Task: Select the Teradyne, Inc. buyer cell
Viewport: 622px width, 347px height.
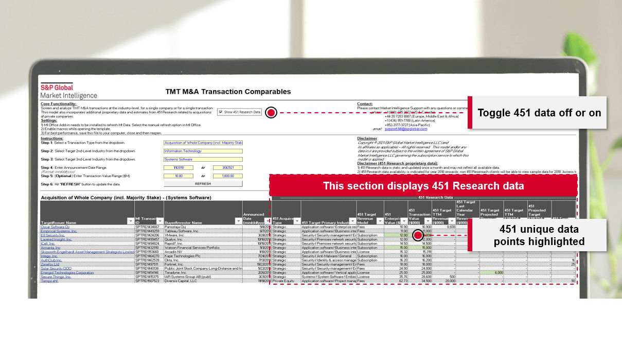Action: tap(203, 272)
